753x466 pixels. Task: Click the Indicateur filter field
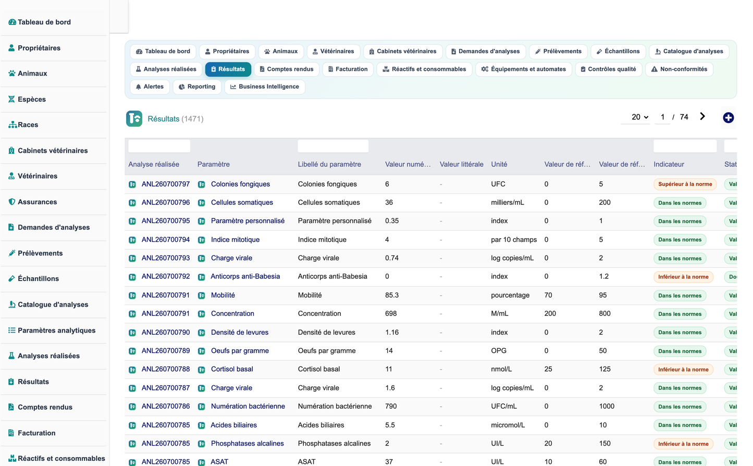tap(685, 146)
